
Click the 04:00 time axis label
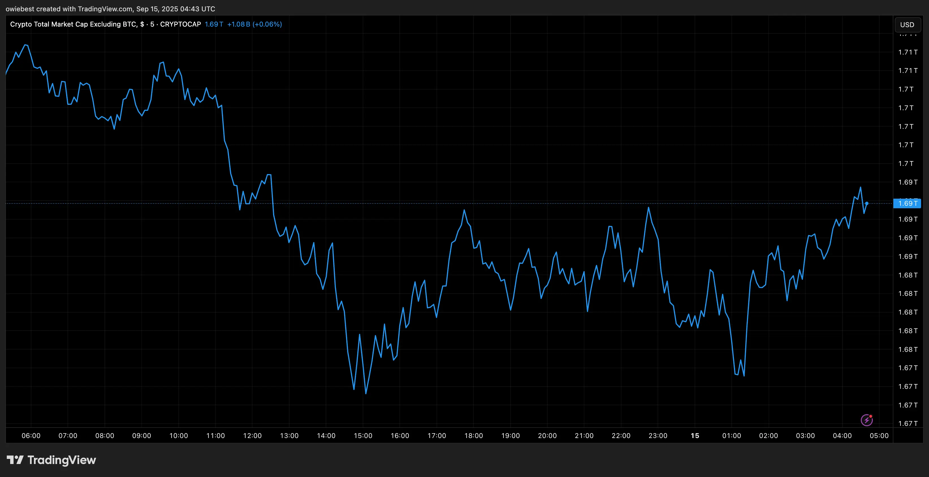[x=842, y=435]
